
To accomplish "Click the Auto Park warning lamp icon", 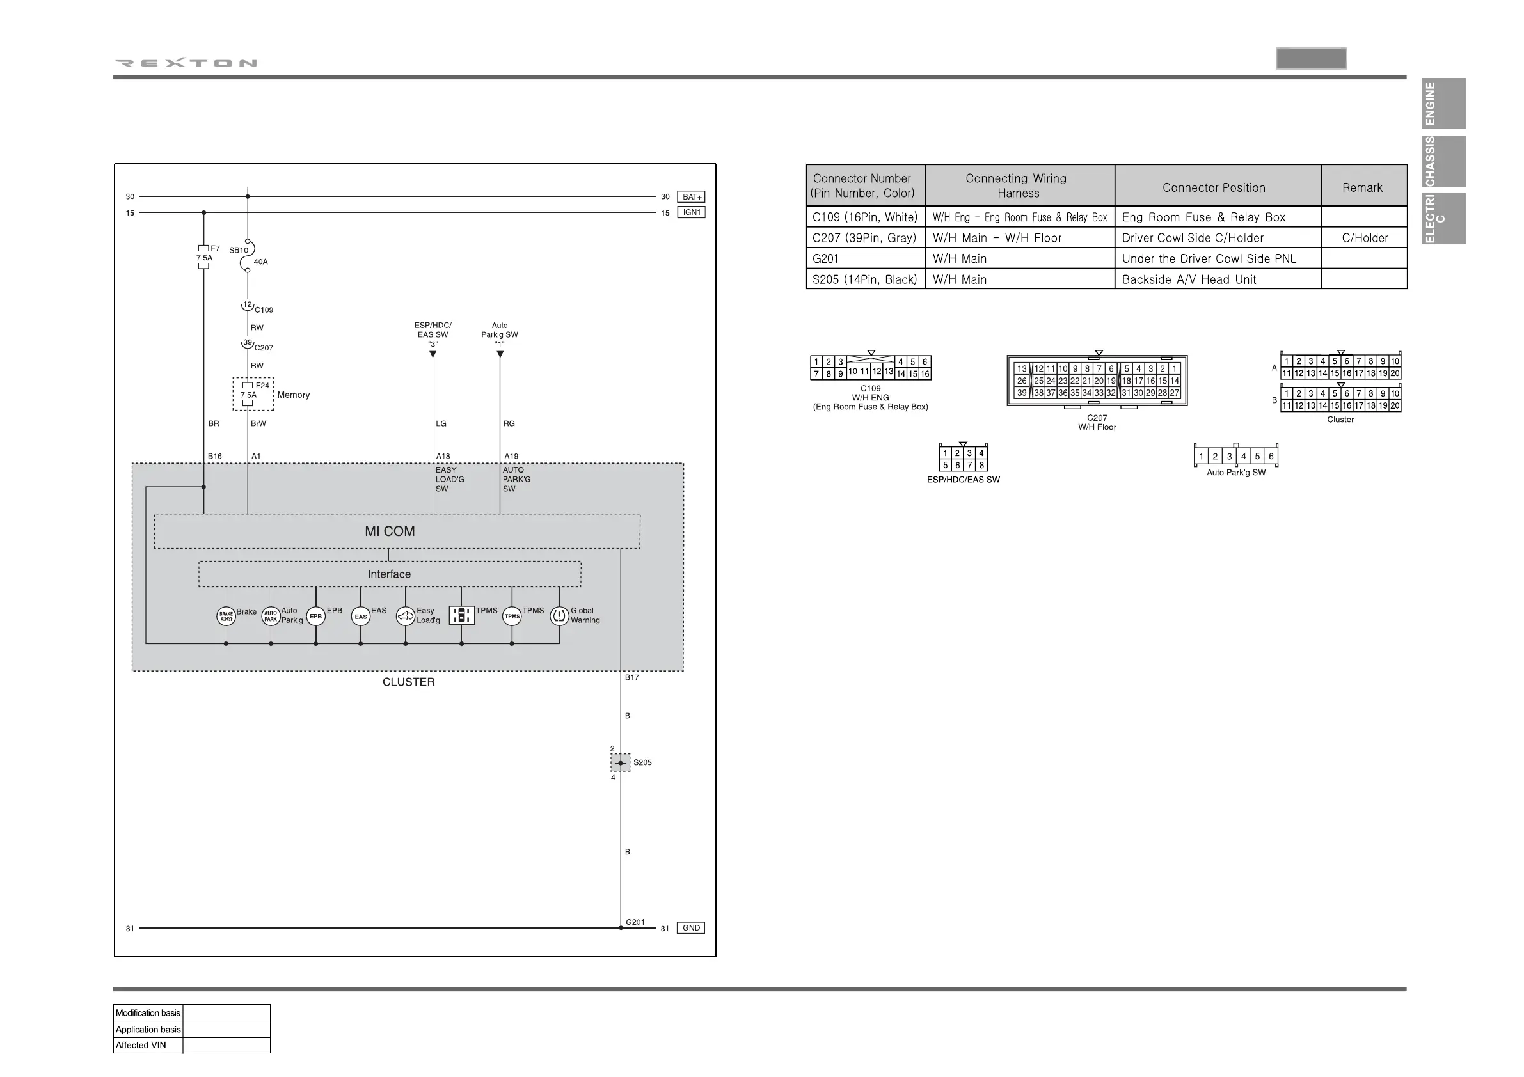I will (x=271, y=617).
